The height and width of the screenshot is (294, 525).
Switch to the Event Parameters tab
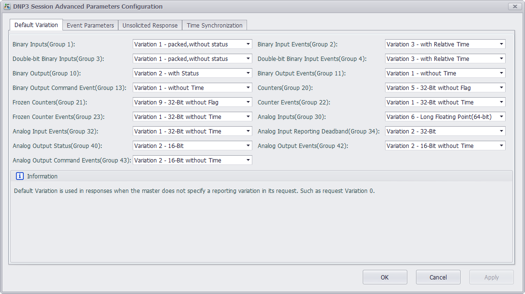click(90, 25)
